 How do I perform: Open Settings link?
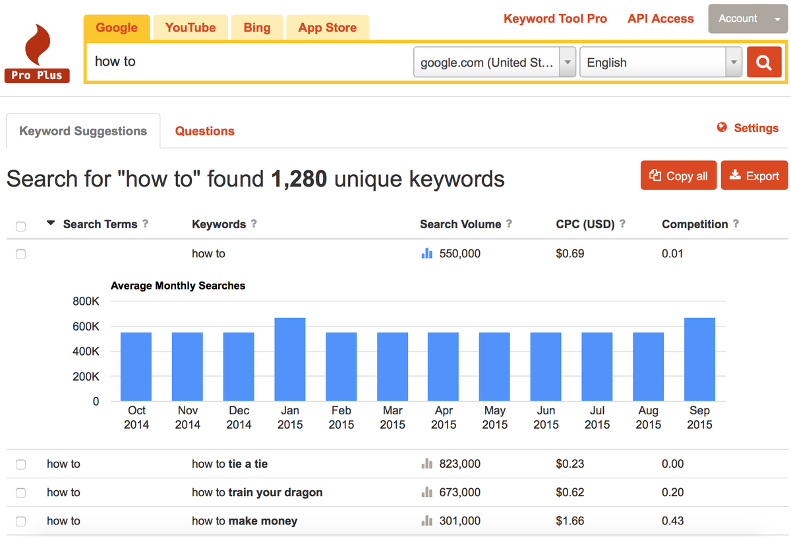coord(756,128)
